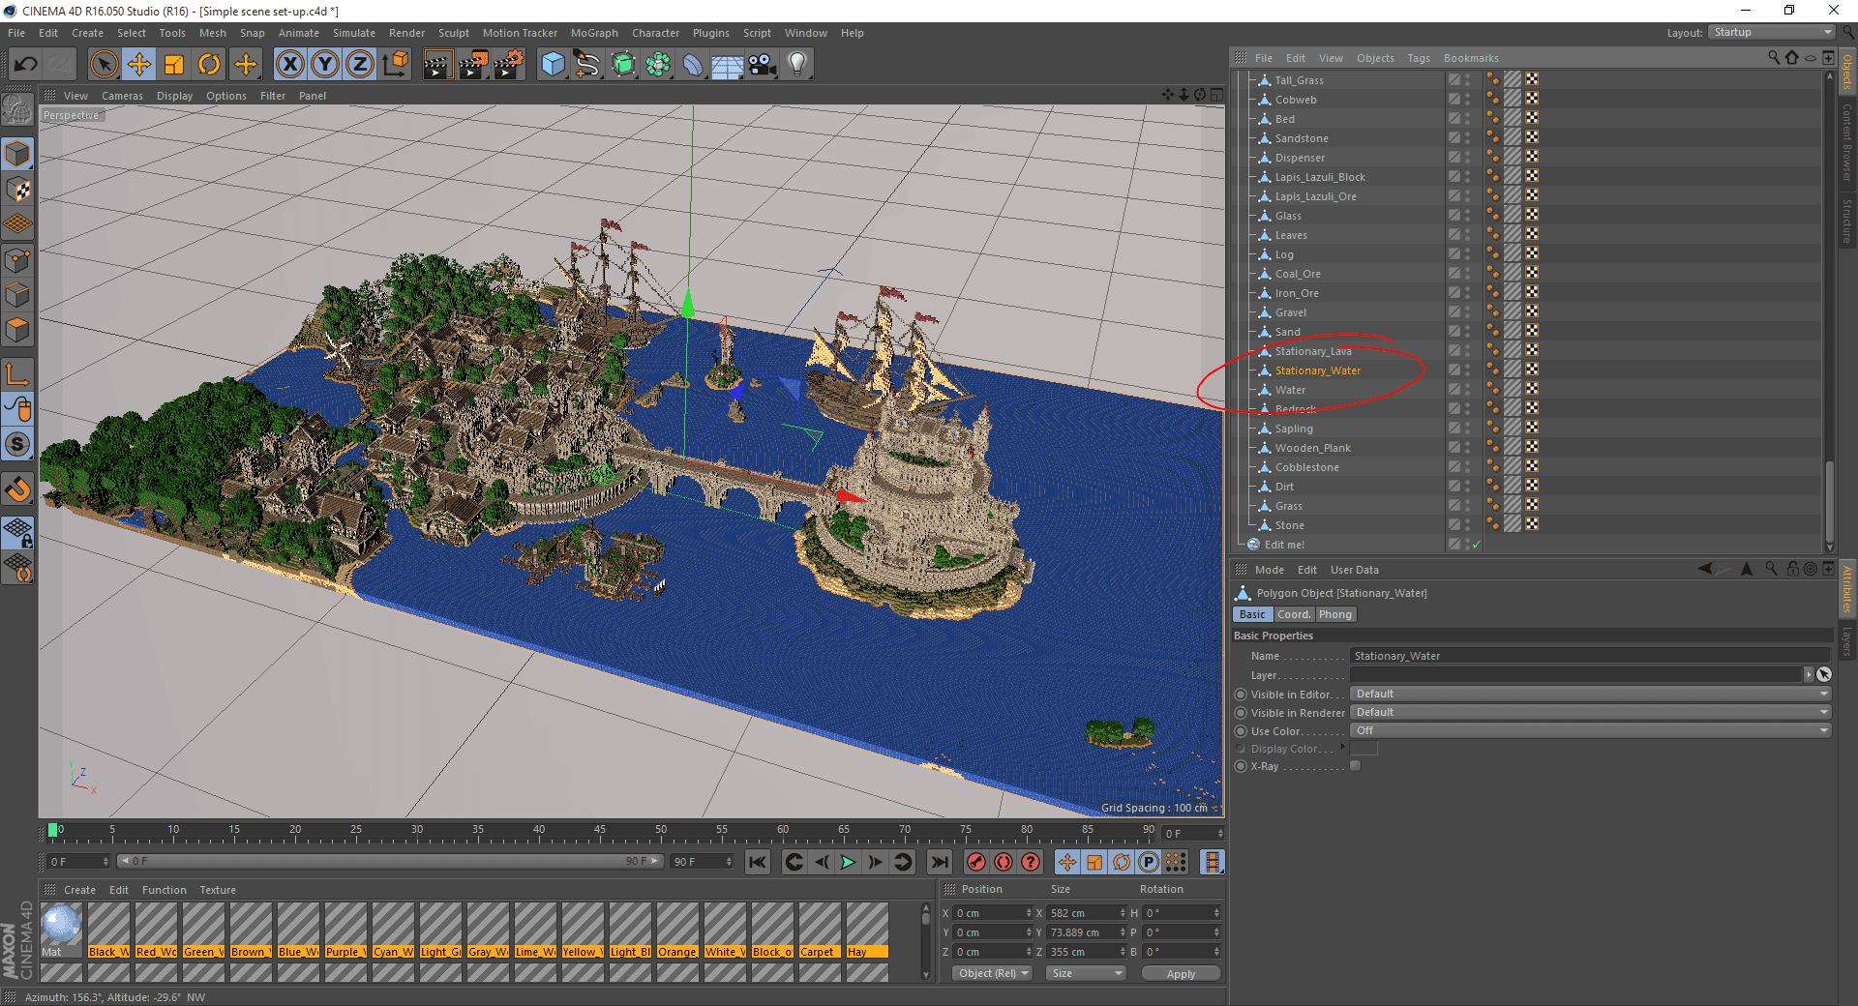Open the spline pen tool

pyautogui.click(x=587, y=65)
